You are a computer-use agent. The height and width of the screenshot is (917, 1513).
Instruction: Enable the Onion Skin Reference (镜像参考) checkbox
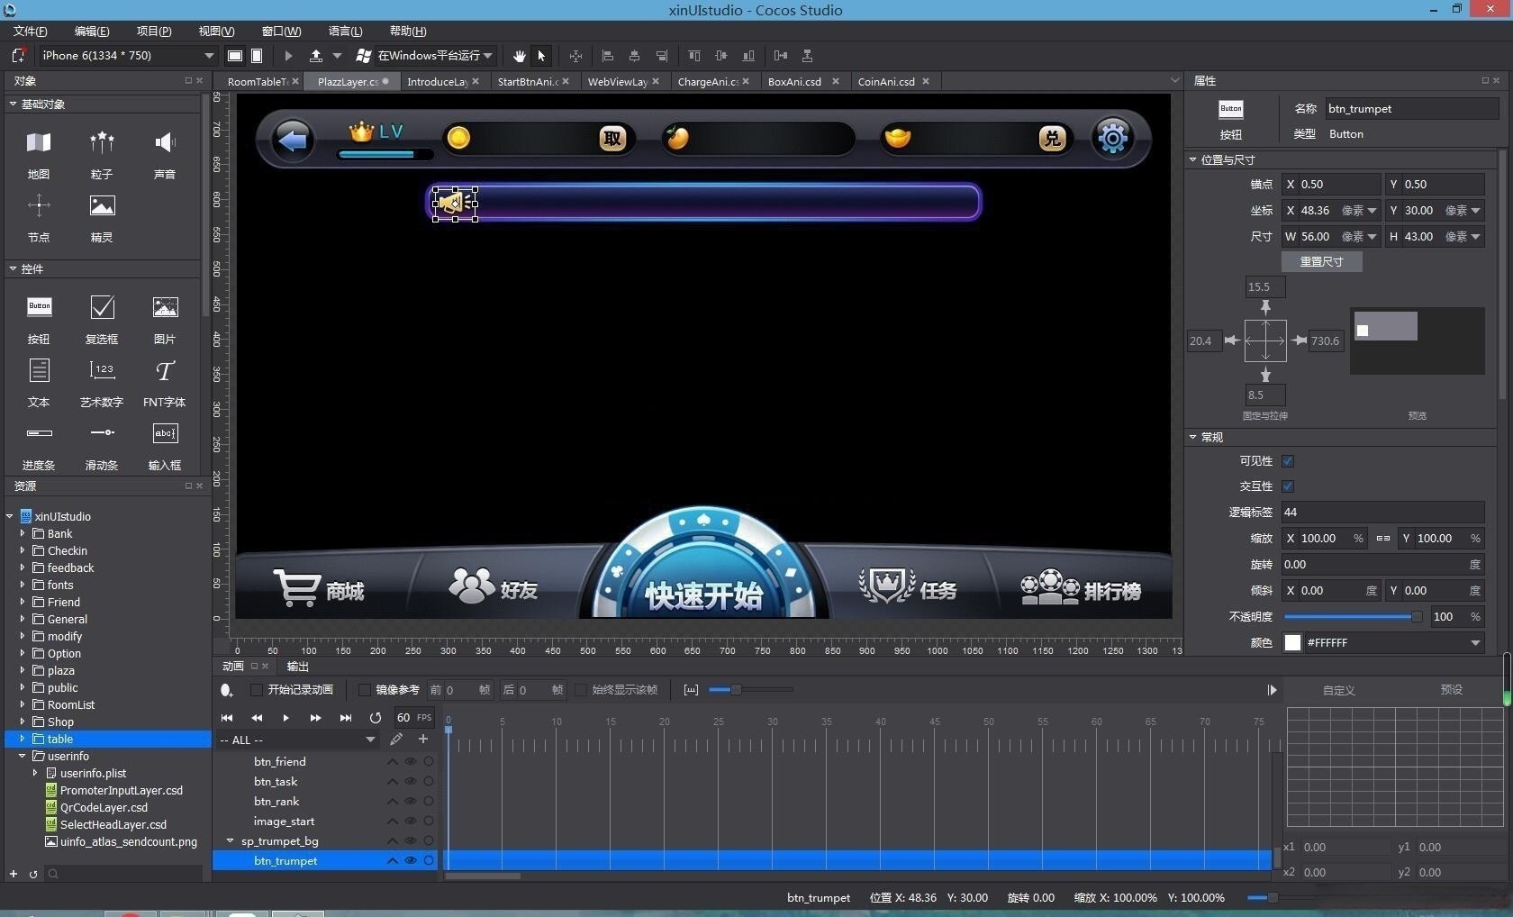[x=365, y=690]
